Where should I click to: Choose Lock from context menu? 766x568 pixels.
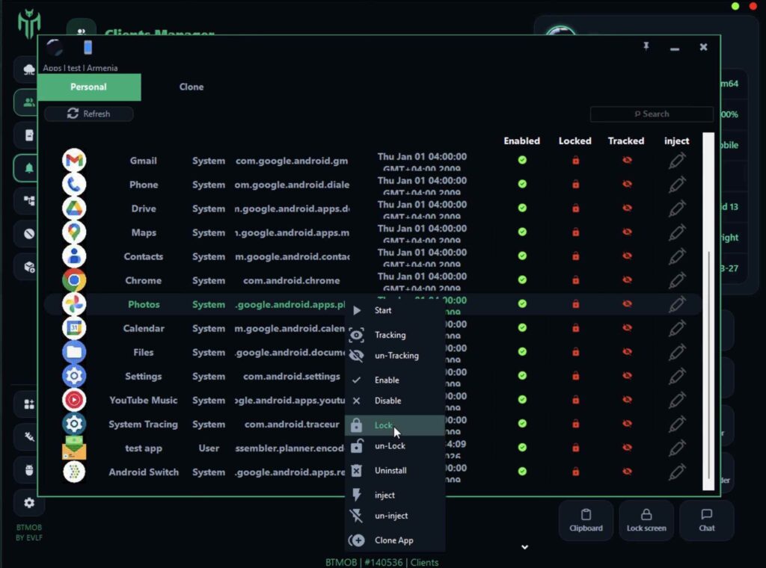395,425
